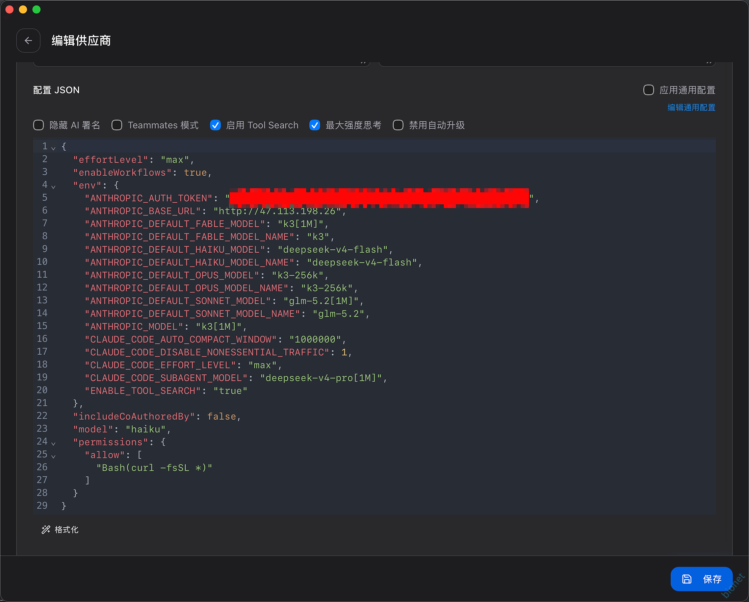The width and height of the screenshot is (749, 602).
Task: Click the "ANTHROPIC_BASE_URL" key text
Action: 143,211
